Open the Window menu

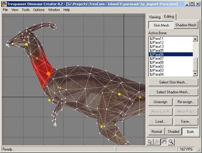tap(54, 10)
